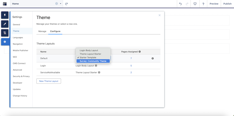Click the Preview button
Image resolution: width=234 pixels, height=116 pixels.
click(x=214, y=4)
